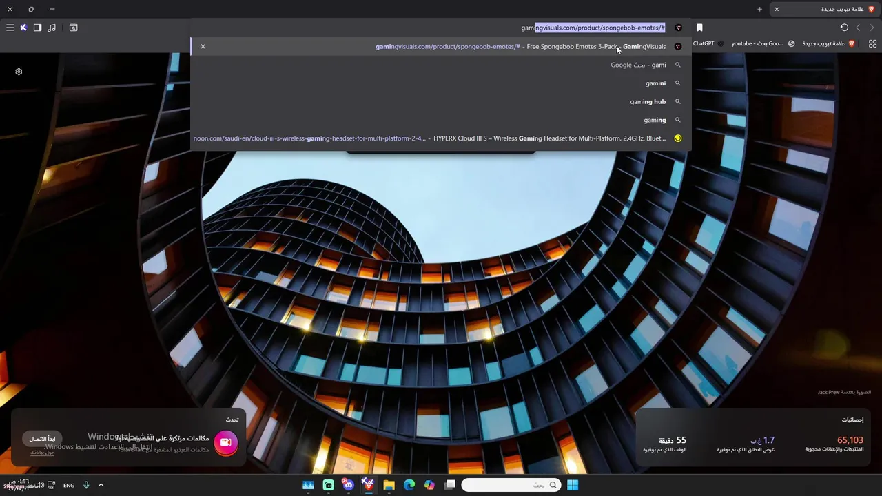Choose the 'gaming' search suggestion
Viewport: 882px width, 496px height.
click(441, 120)
